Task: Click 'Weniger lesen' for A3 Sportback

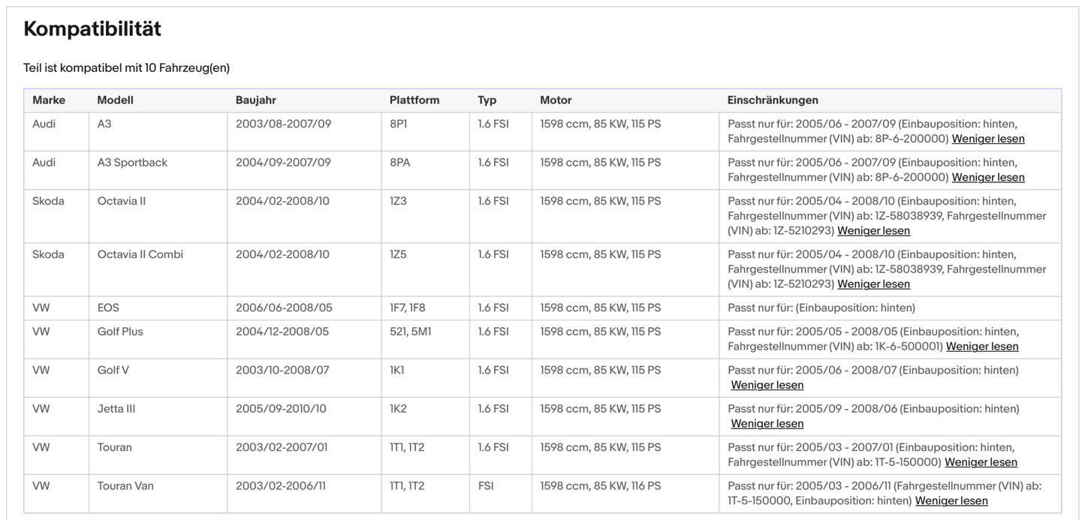Action: click(987, 177)
